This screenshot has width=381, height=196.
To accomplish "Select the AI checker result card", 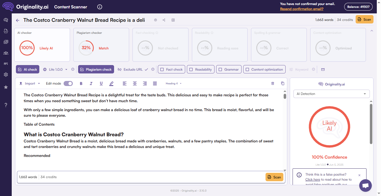I will [x=42, y=45].
